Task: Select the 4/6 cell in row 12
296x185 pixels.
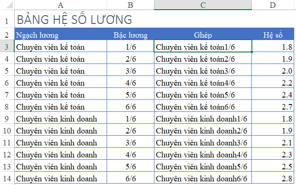Action: (x=131, y=154)
